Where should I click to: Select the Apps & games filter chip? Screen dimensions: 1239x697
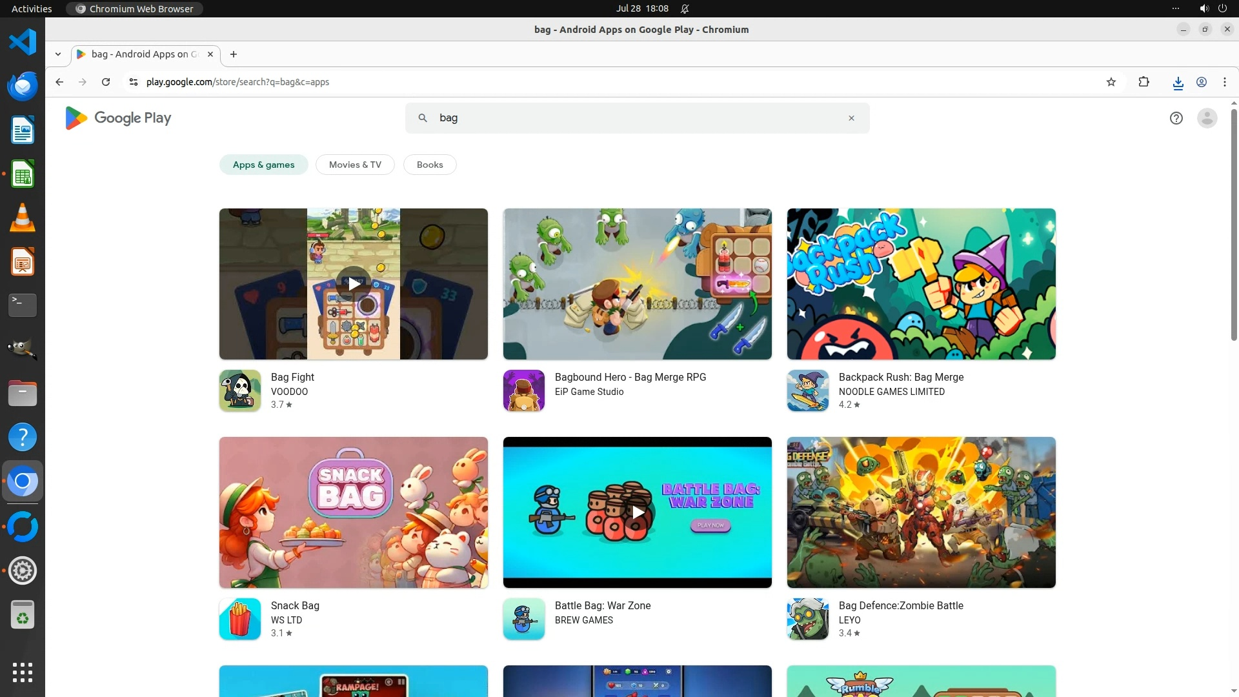coord(263,165)
